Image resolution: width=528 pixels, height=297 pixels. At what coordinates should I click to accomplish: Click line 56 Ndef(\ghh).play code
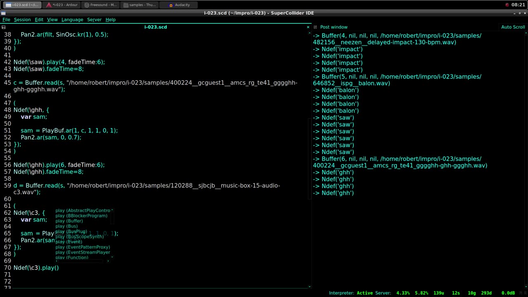point(59,165)
